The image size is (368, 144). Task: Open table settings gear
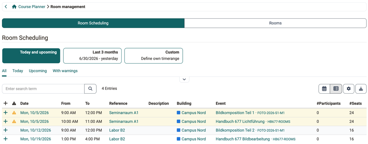[349, 89]
